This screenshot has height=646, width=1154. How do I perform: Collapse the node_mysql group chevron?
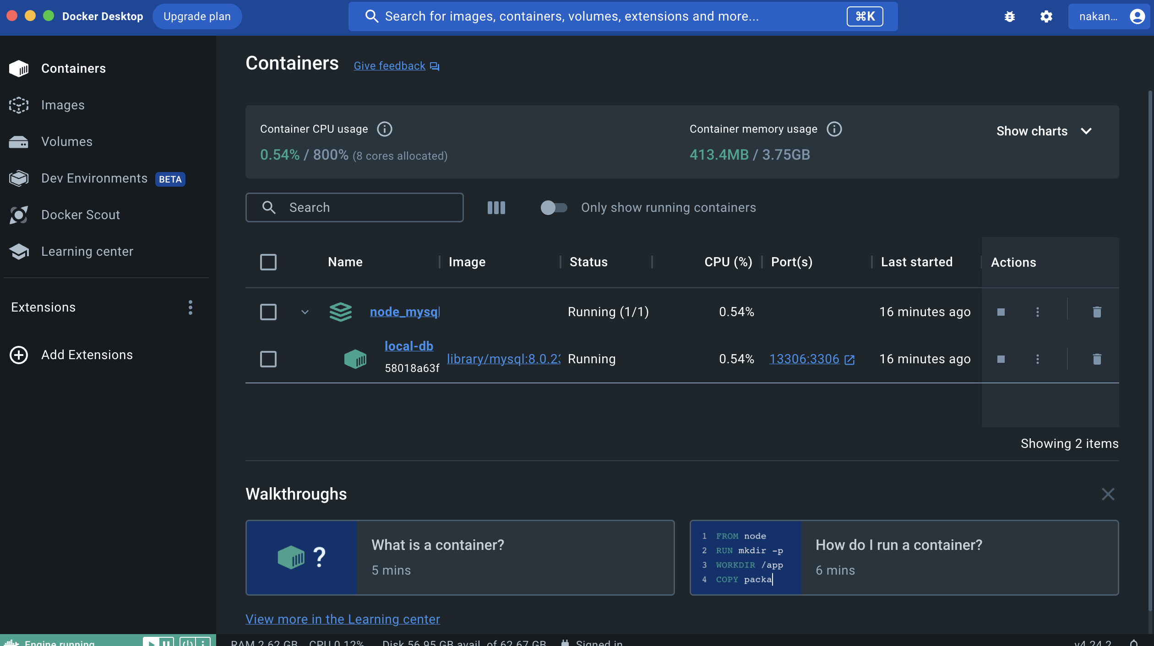(x=305, y=312)
